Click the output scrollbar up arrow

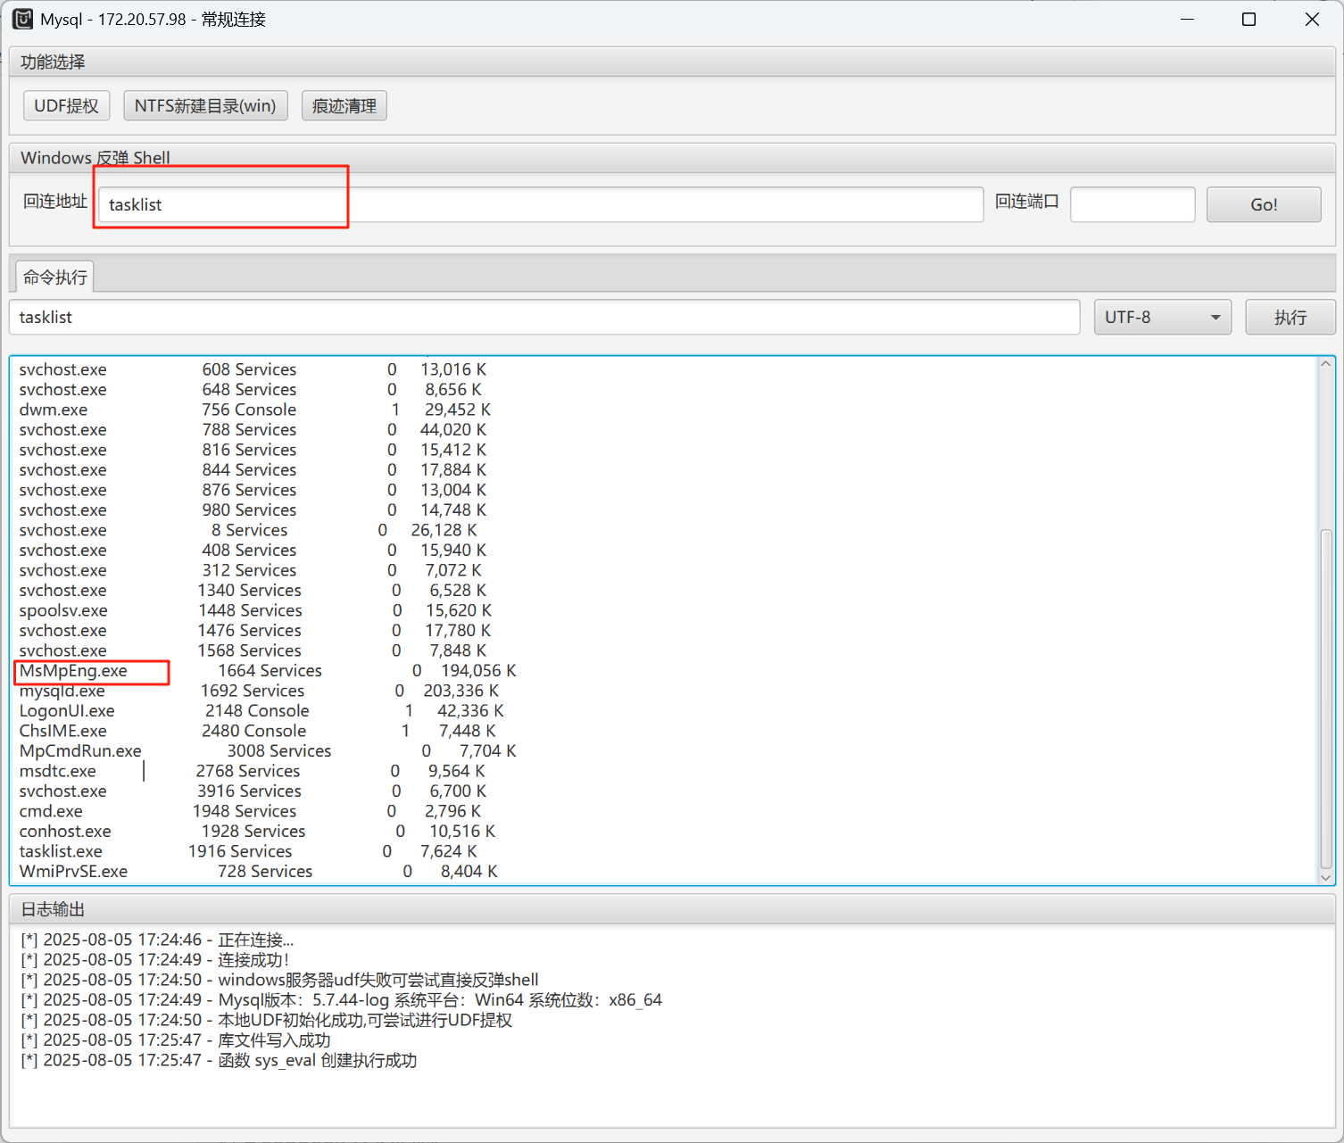pos(1325,364)
